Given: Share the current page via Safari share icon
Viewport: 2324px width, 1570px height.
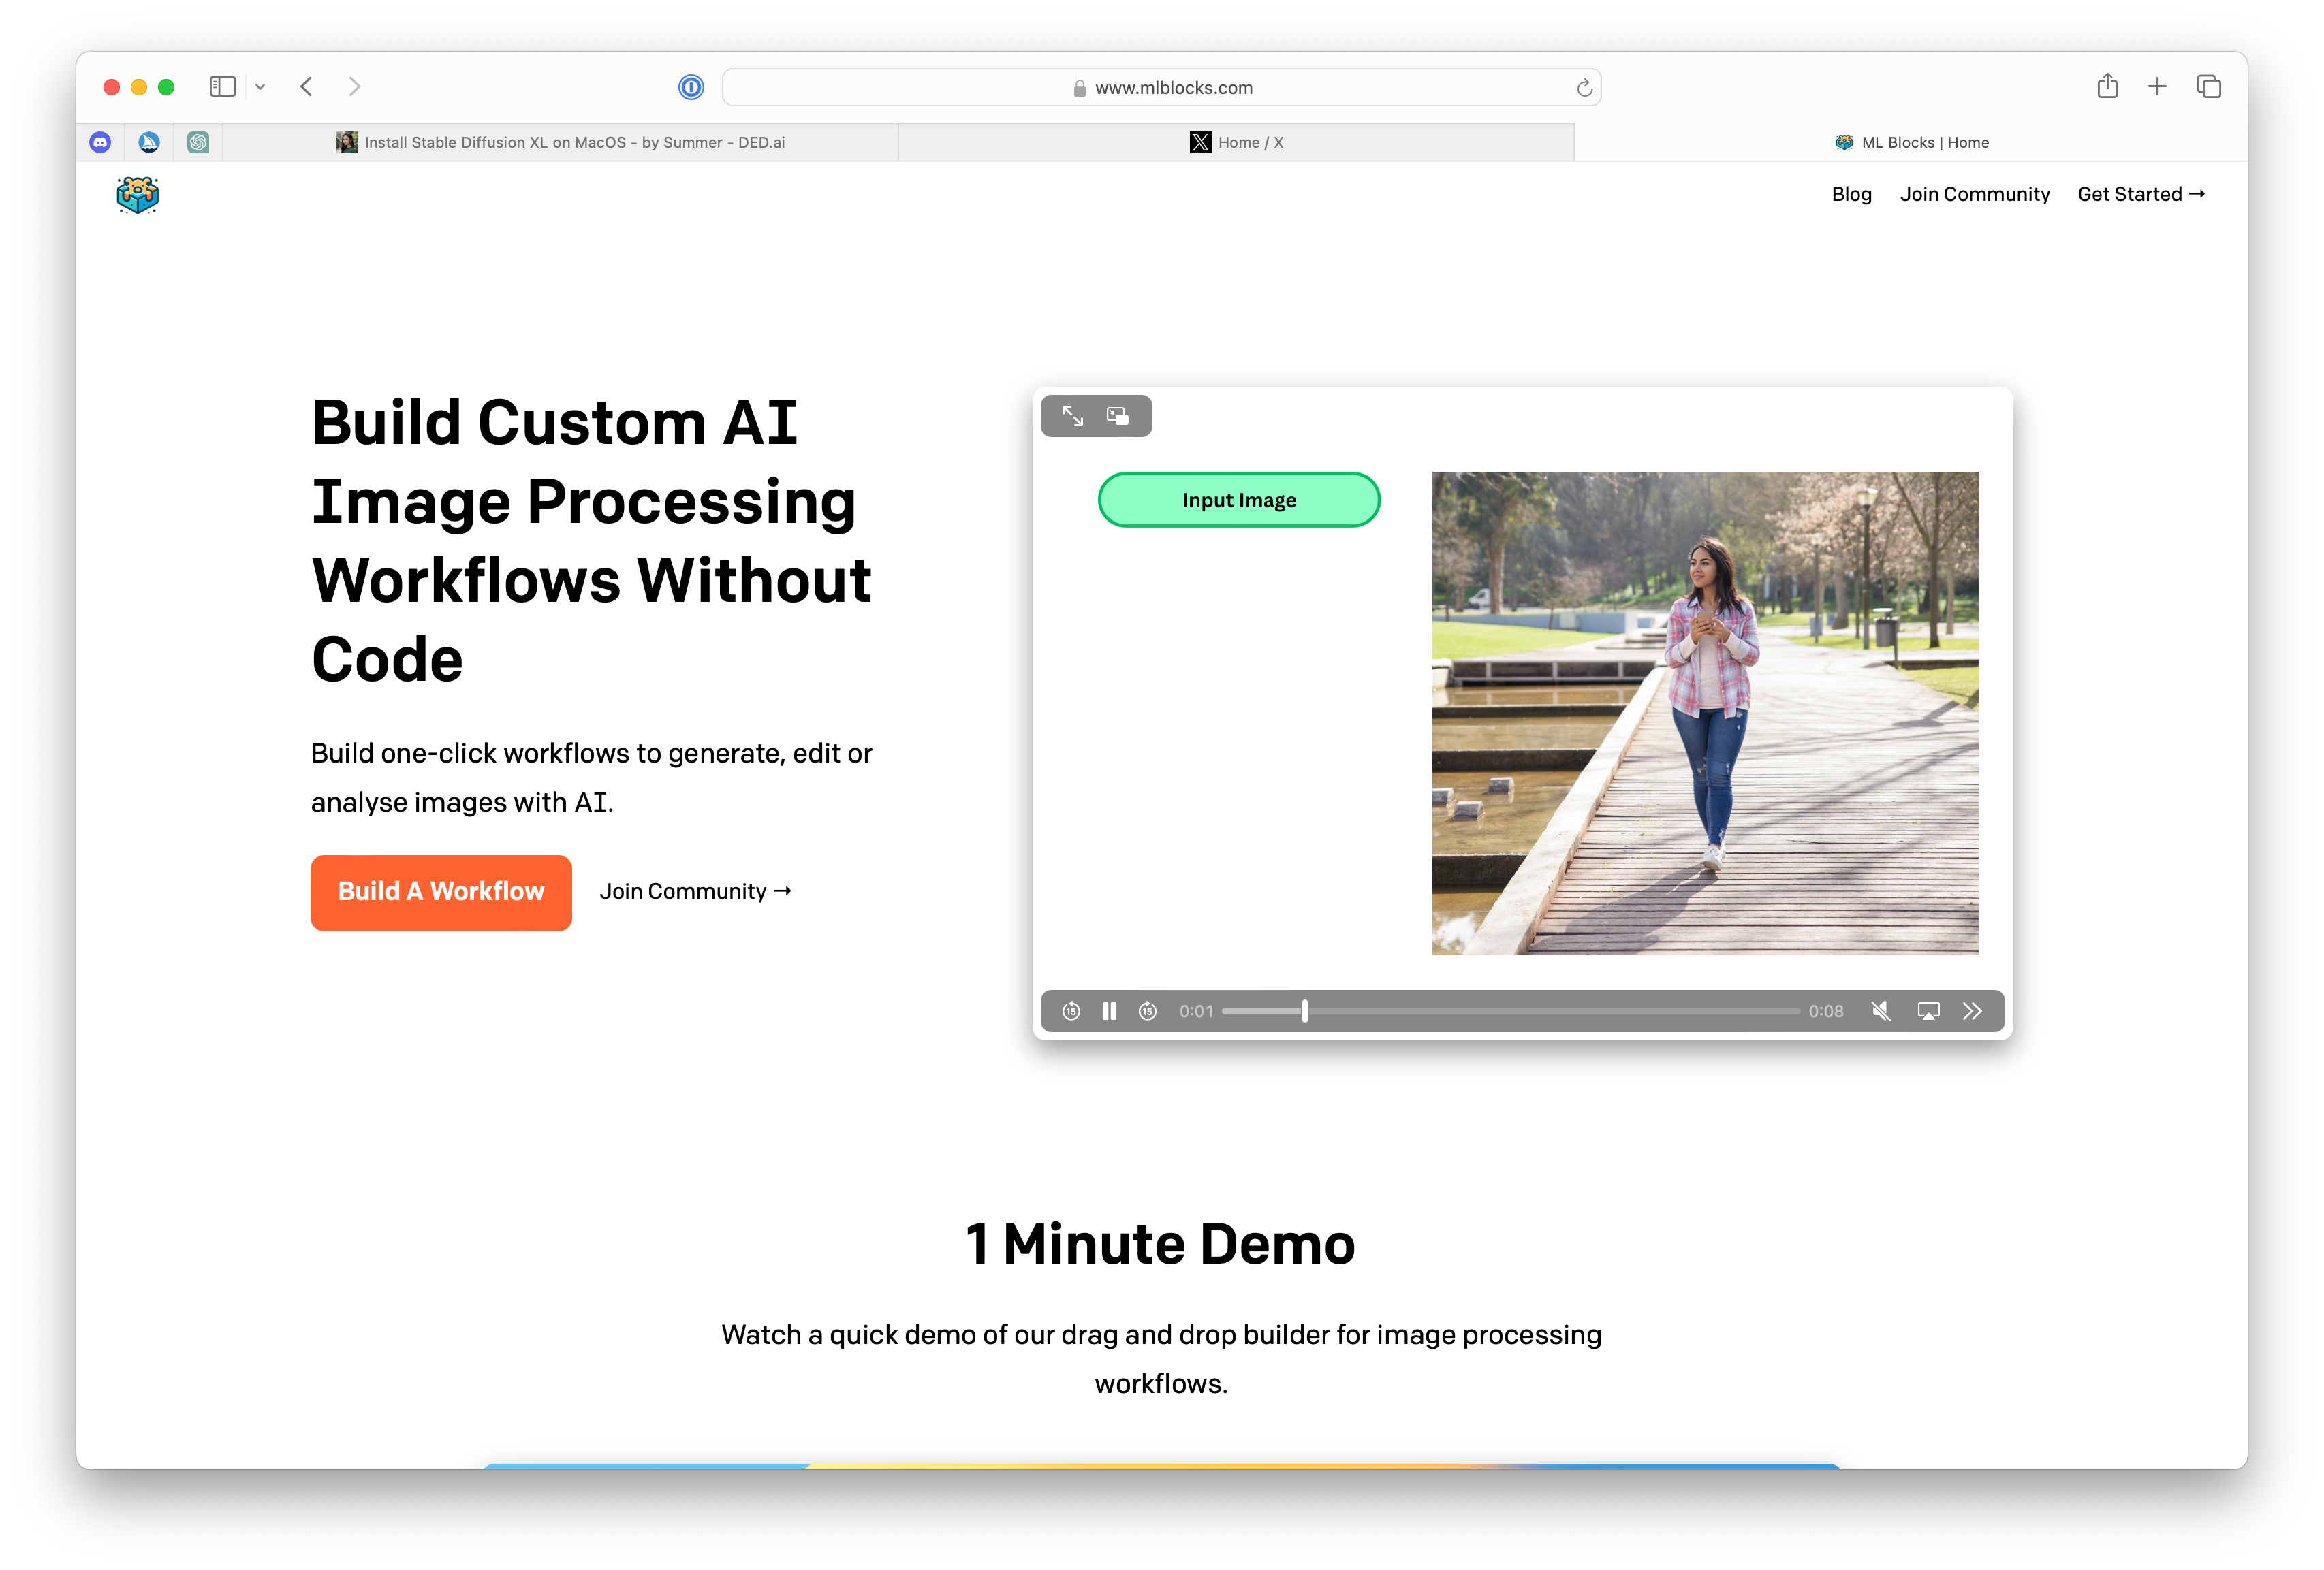Looking at the screenshot, I should [x=2108, y=86].
